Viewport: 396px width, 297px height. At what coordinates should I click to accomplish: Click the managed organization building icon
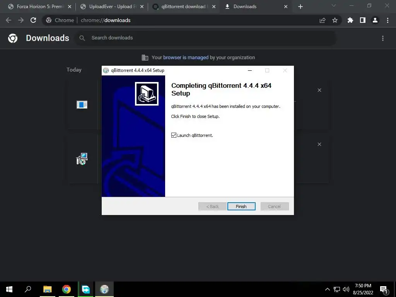coord(145,58)
